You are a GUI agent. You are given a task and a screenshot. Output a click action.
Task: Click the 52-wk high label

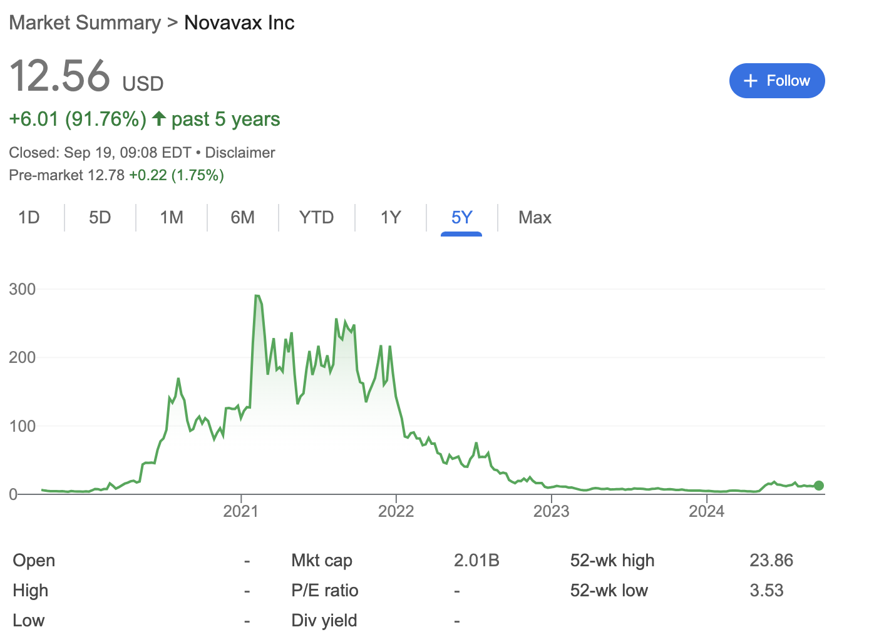point(612,561)
